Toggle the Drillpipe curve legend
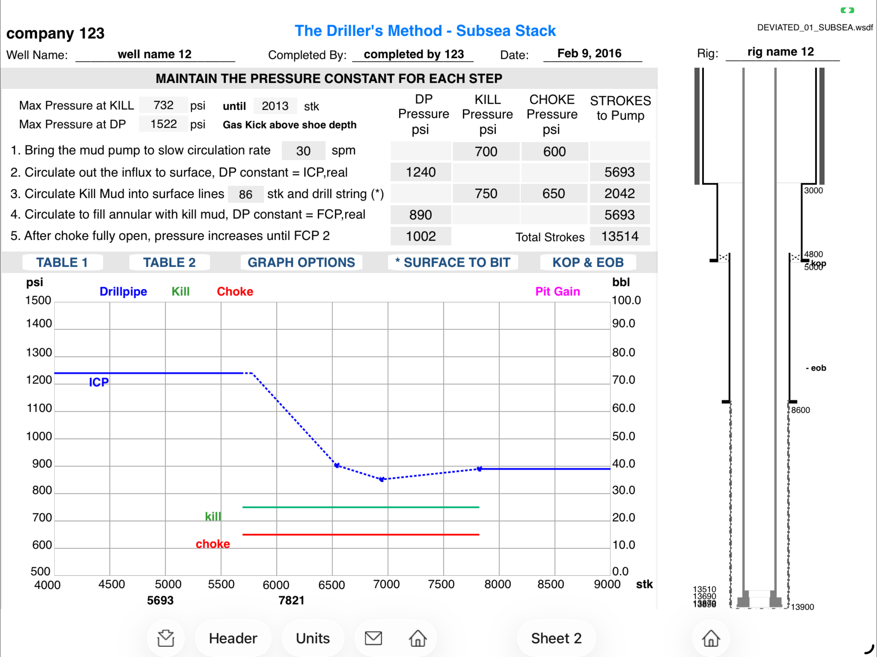The height and width of the screenshot is (657, 877). (x=123, y=291)
